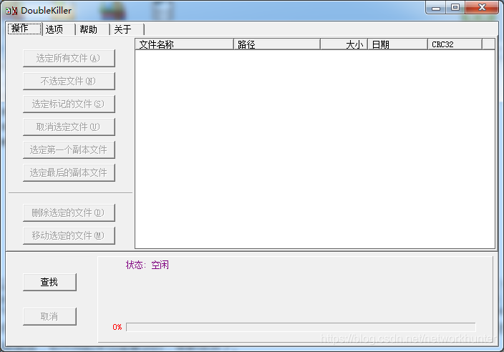The width and height of the screenshot is (504, 352).
Task: Sort by the 路径 column header
Action: point(277,44)
